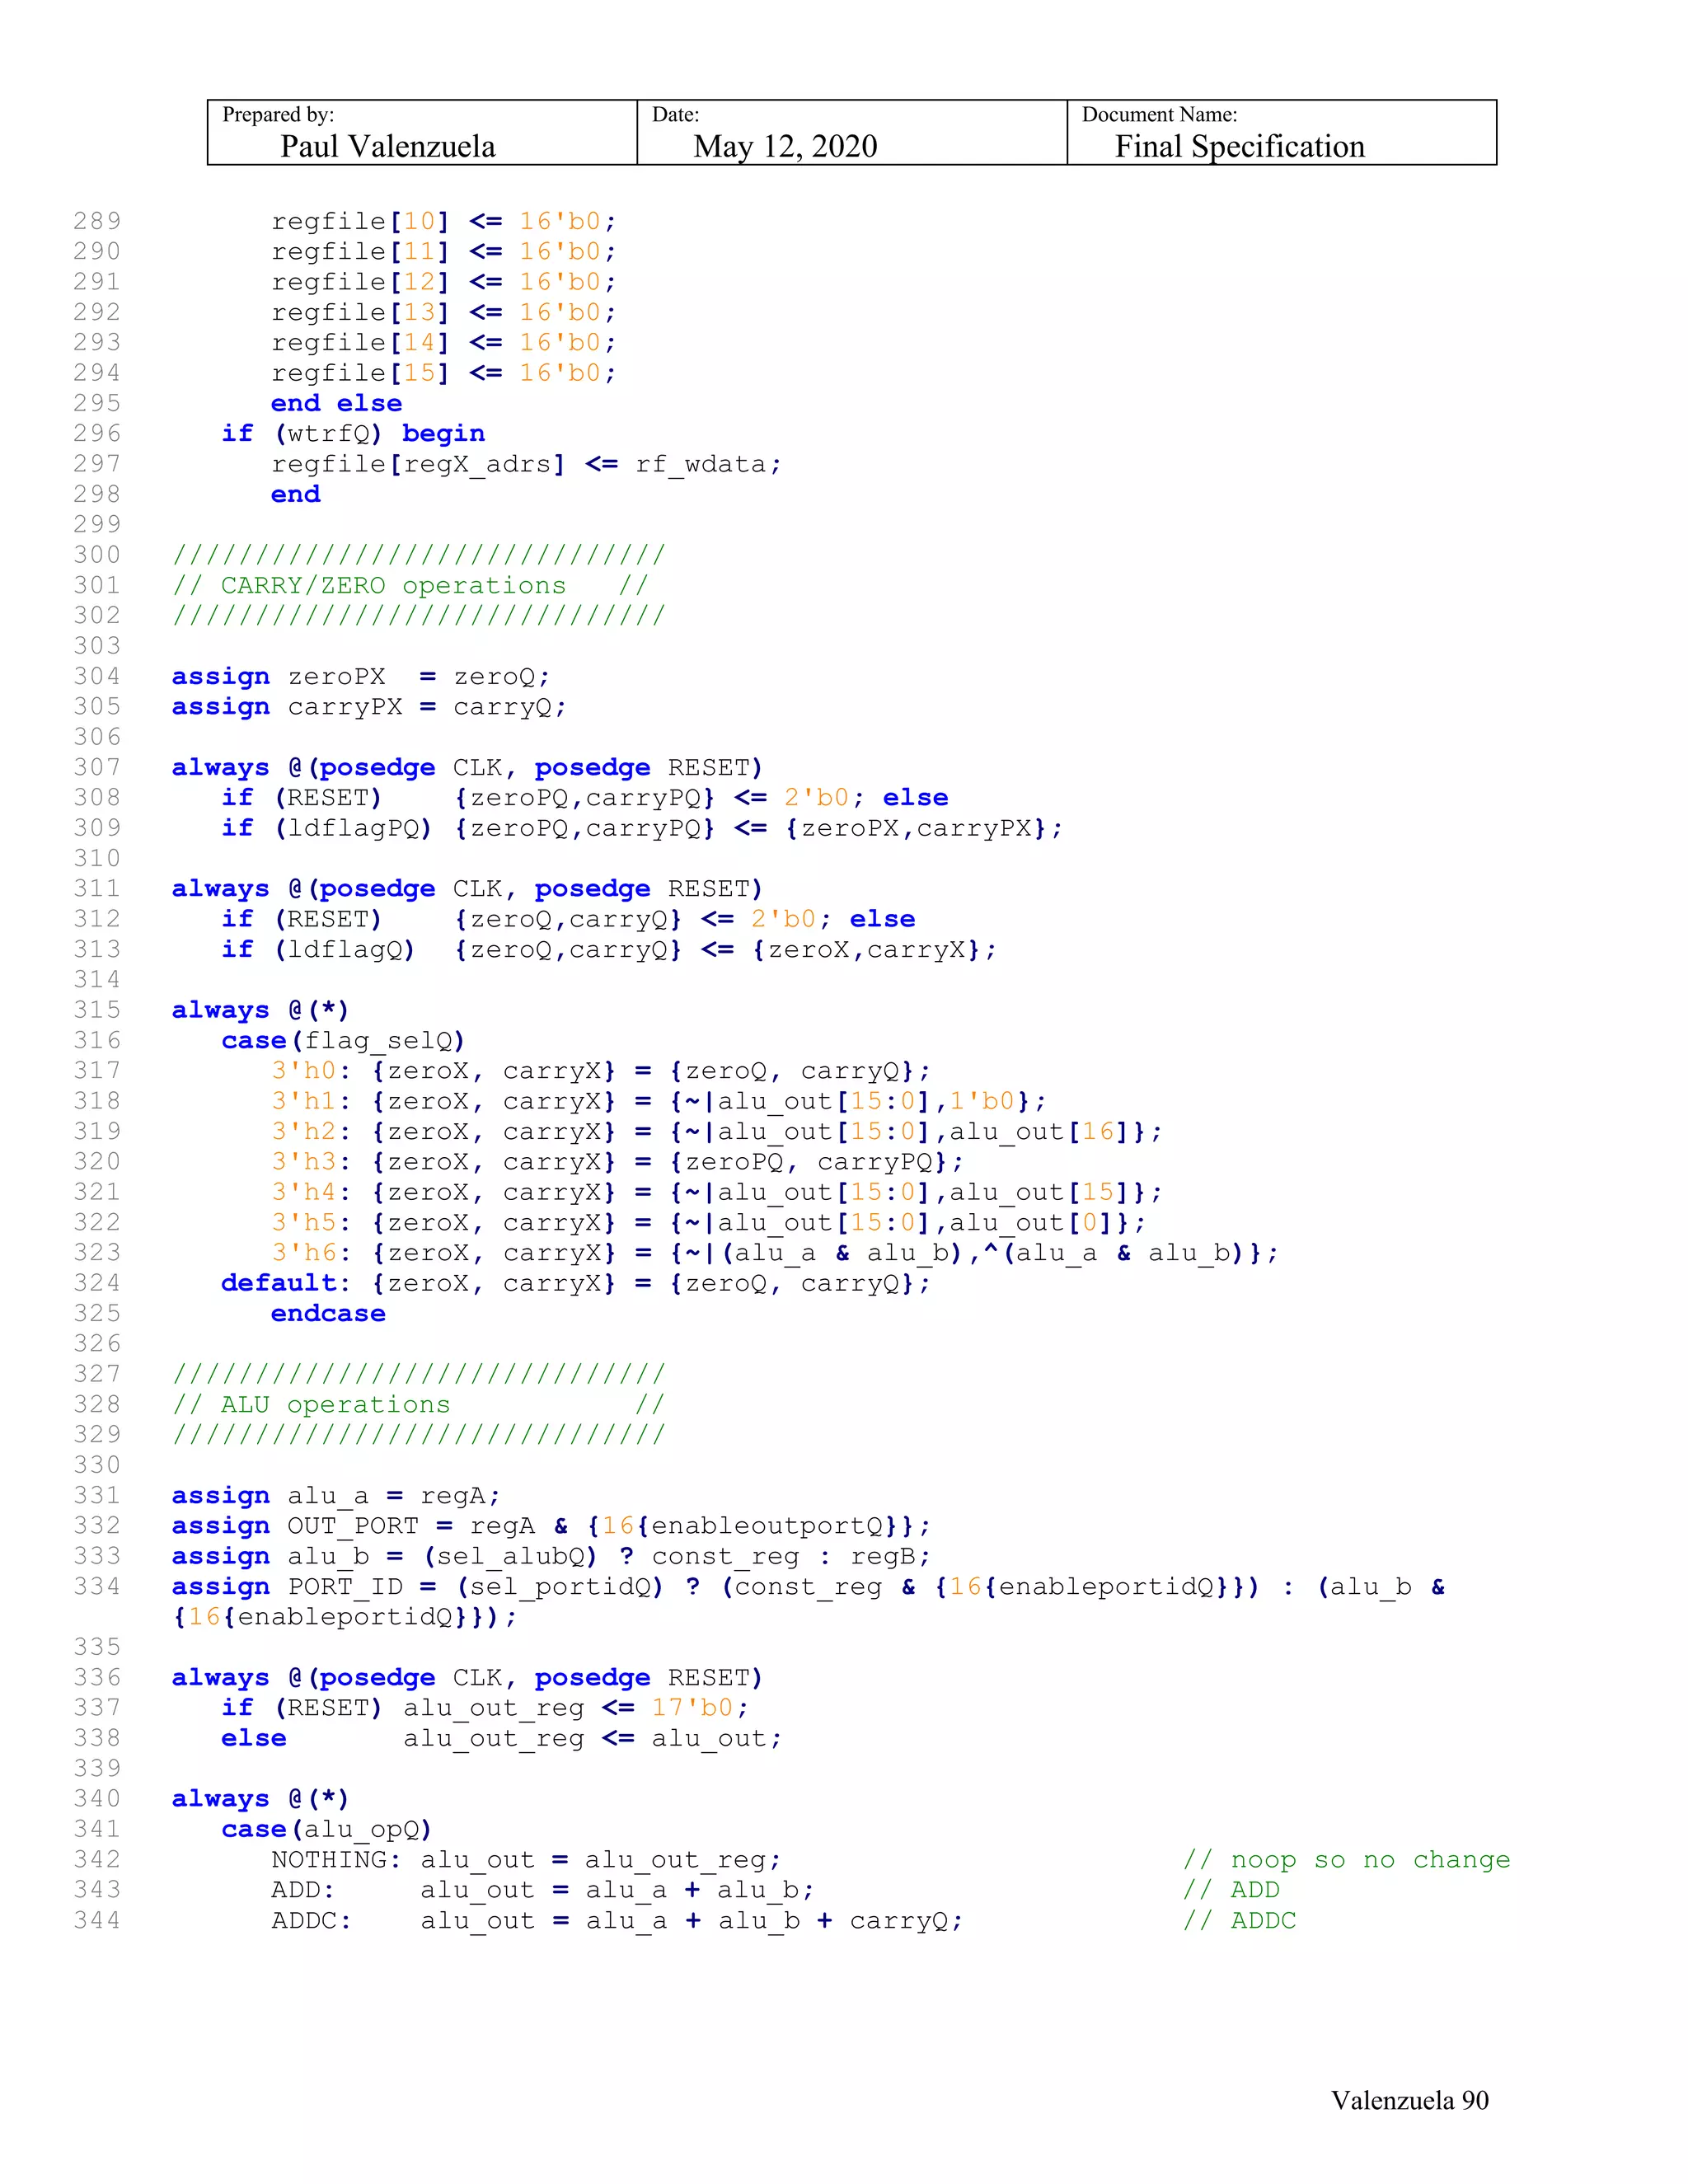Click 'case(flag_selQ)' statement
This screenshot has width=1688, height=2184.
pyautogui.click(x=343, y=1041)
